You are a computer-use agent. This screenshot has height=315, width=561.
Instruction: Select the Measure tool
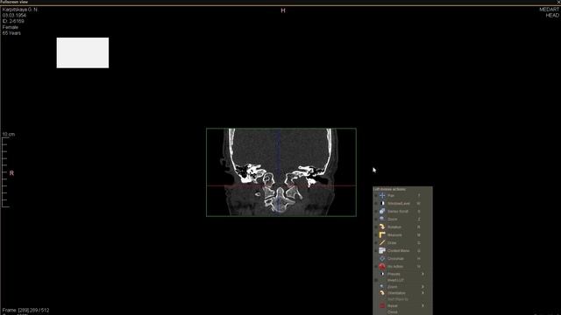pos(402,235)
